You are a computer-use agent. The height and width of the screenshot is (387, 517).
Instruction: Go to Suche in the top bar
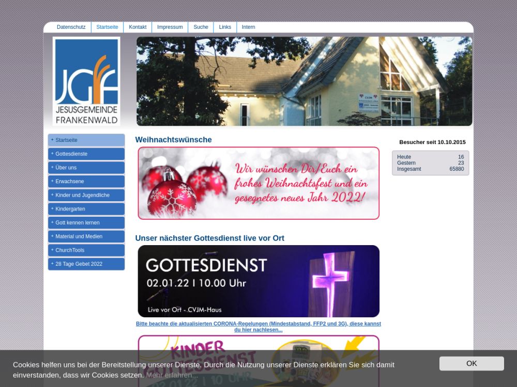coord(201,27)
